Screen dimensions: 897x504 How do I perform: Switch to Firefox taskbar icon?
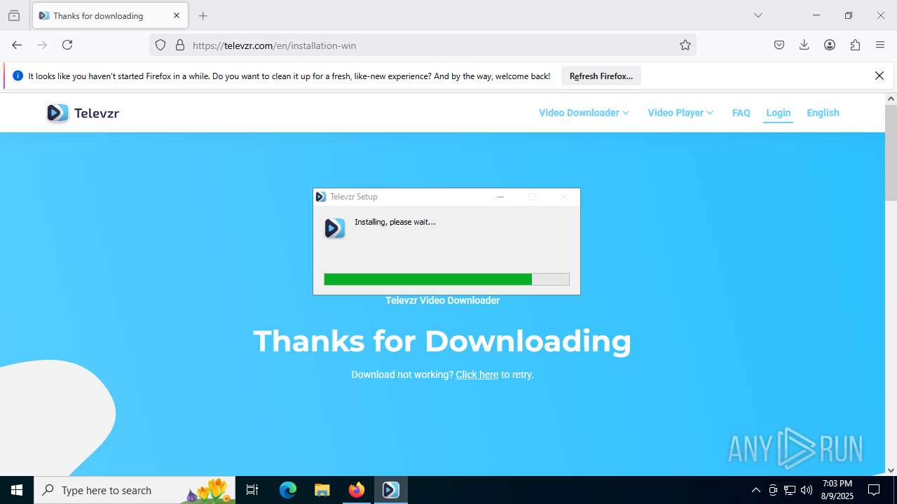[x=356, y=490]
